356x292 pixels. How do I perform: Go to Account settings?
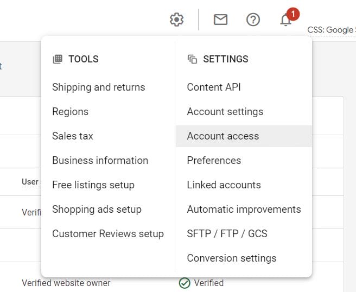[x=225, y=112]
